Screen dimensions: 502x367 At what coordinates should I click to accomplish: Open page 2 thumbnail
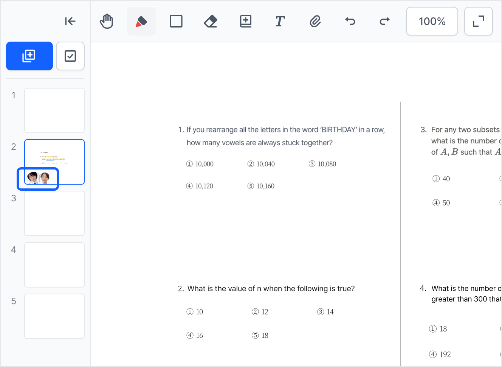(x=54, y=162)
